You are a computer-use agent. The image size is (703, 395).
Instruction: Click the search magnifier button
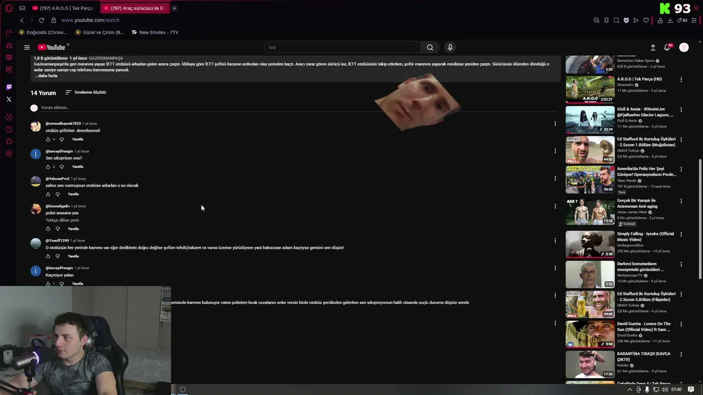[x=430, y=47]
